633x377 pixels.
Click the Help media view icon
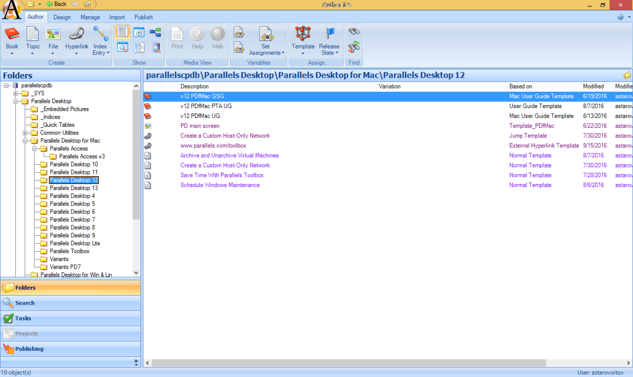[197, 34]
